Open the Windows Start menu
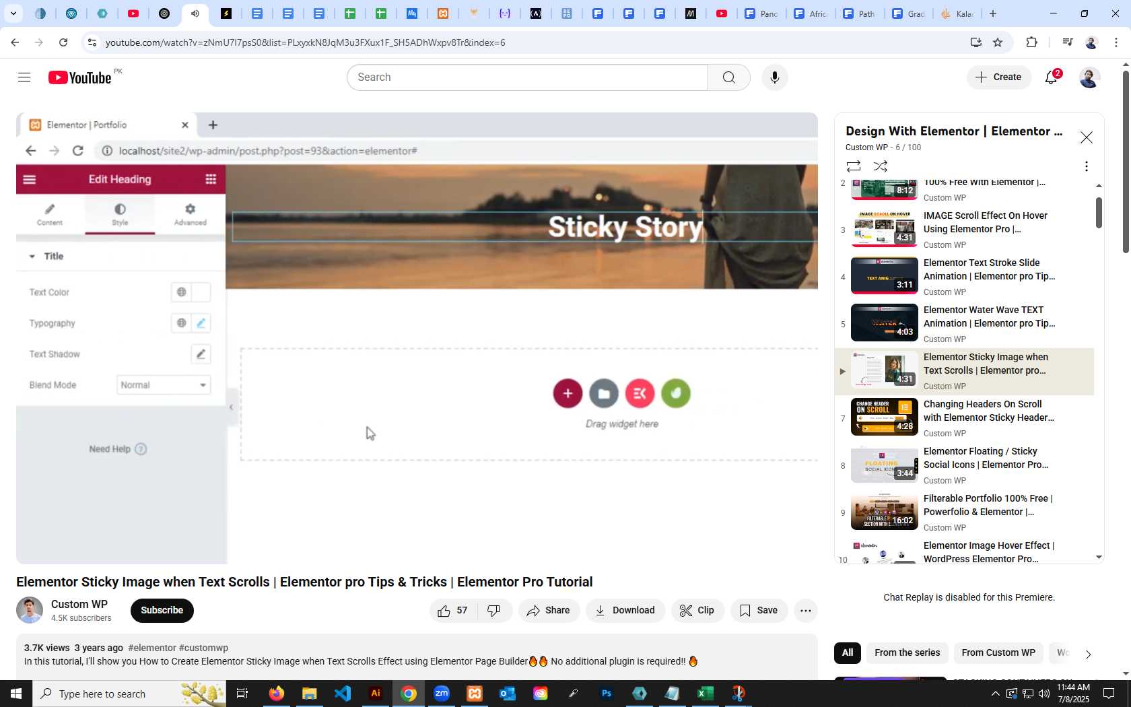Screen dimensions: 1131x707 click(16, 694)
